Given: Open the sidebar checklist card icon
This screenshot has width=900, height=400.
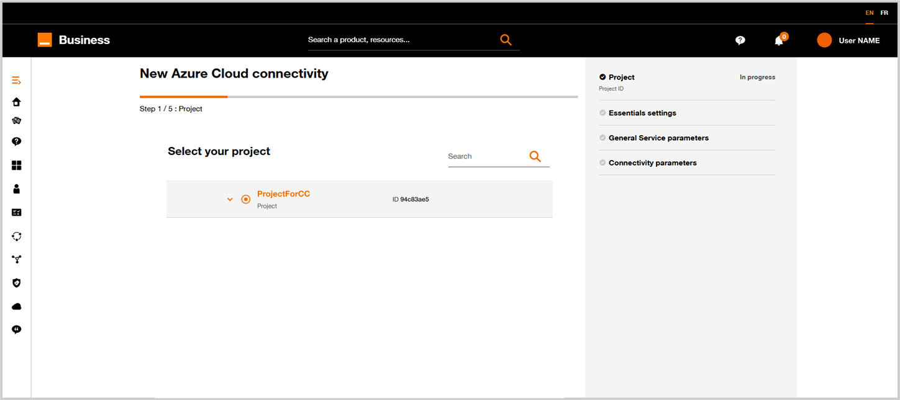Looking at the screenshot, I should pos(17,212).
